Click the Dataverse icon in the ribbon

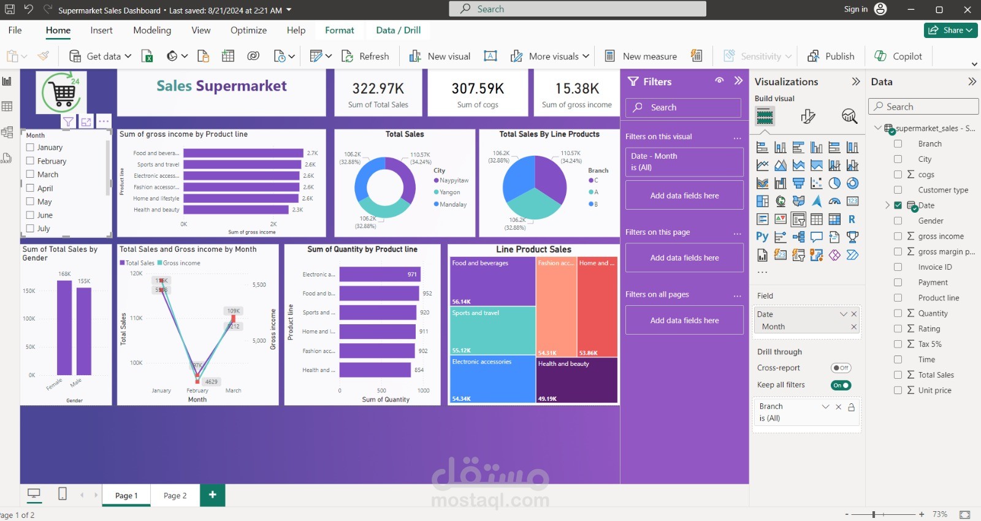click(x=253, y=56)
